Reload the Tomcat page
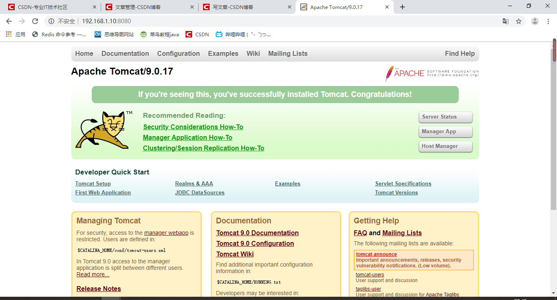557x300 pixels. [35, 21]
